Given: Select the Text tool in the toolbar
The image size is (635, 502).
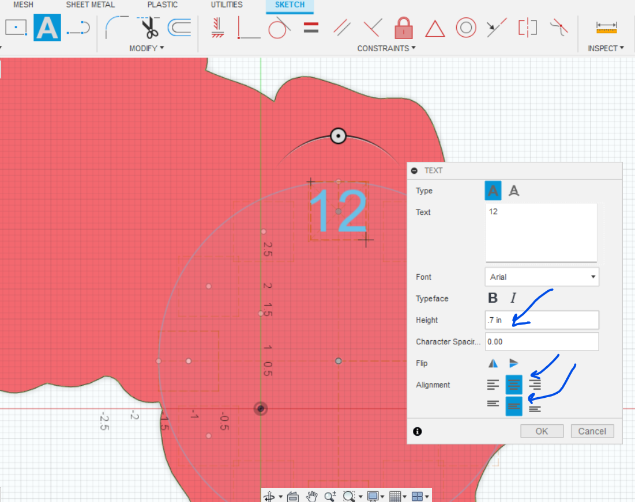Looking at the screenshot, I should pyautogui.click(x=47, y=28).
